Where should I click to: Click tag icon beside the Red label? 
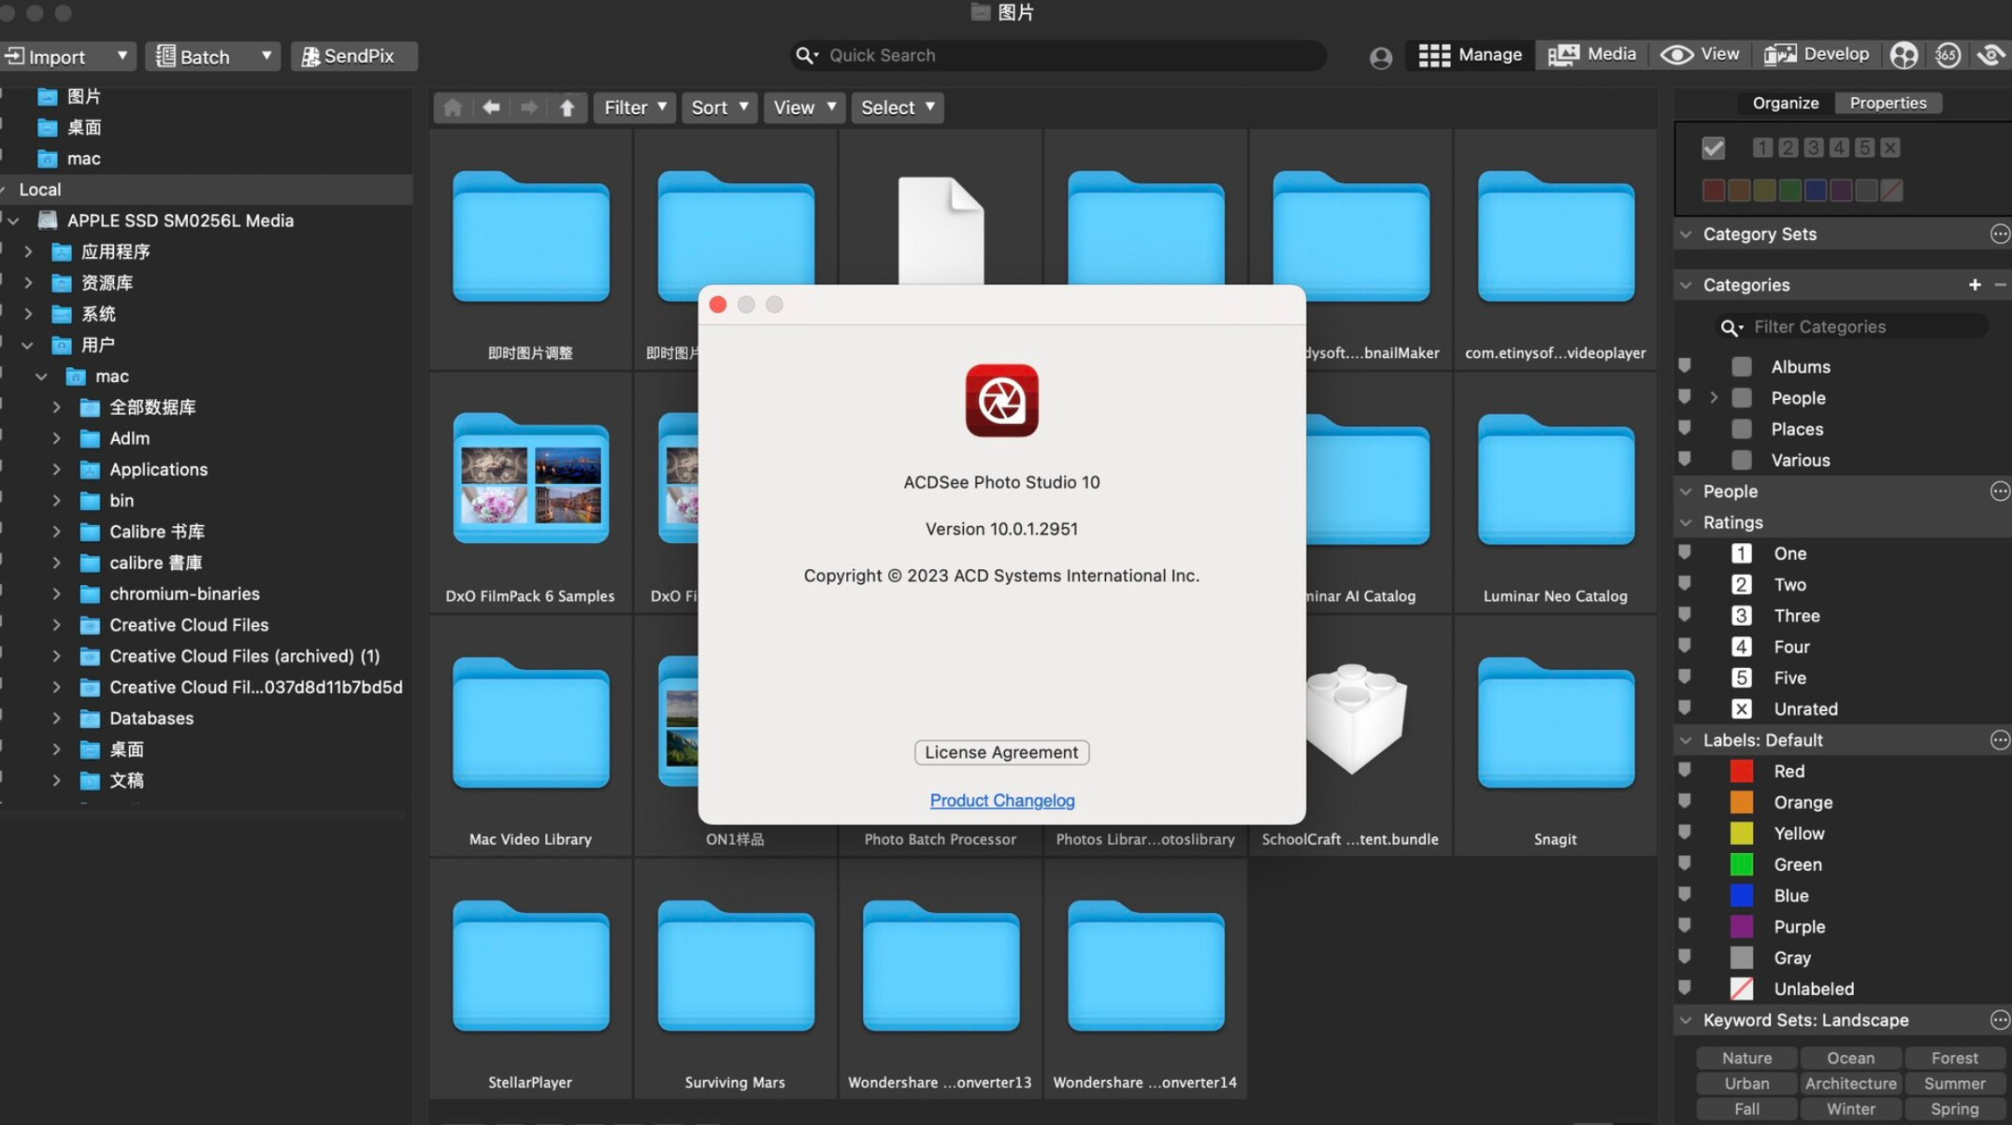click(1685, 770)
